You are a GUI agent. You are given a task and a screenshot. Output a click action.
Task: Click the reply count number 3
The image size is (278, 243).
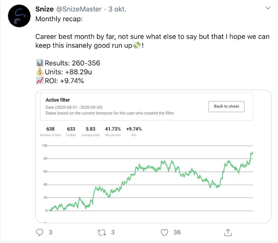pyautogui.click(x=50, y=232)
